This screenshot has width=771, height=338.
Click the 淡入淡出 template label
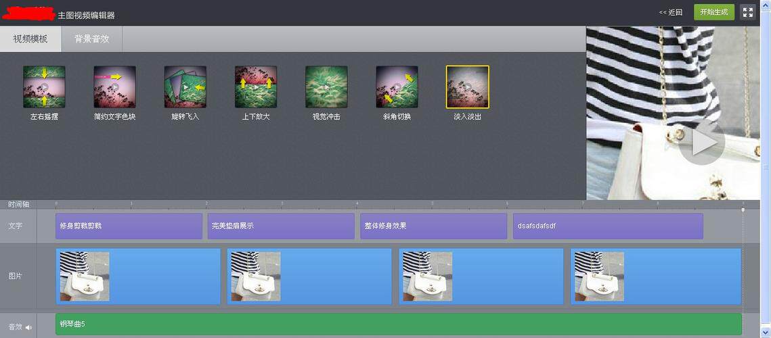(468, 117)
